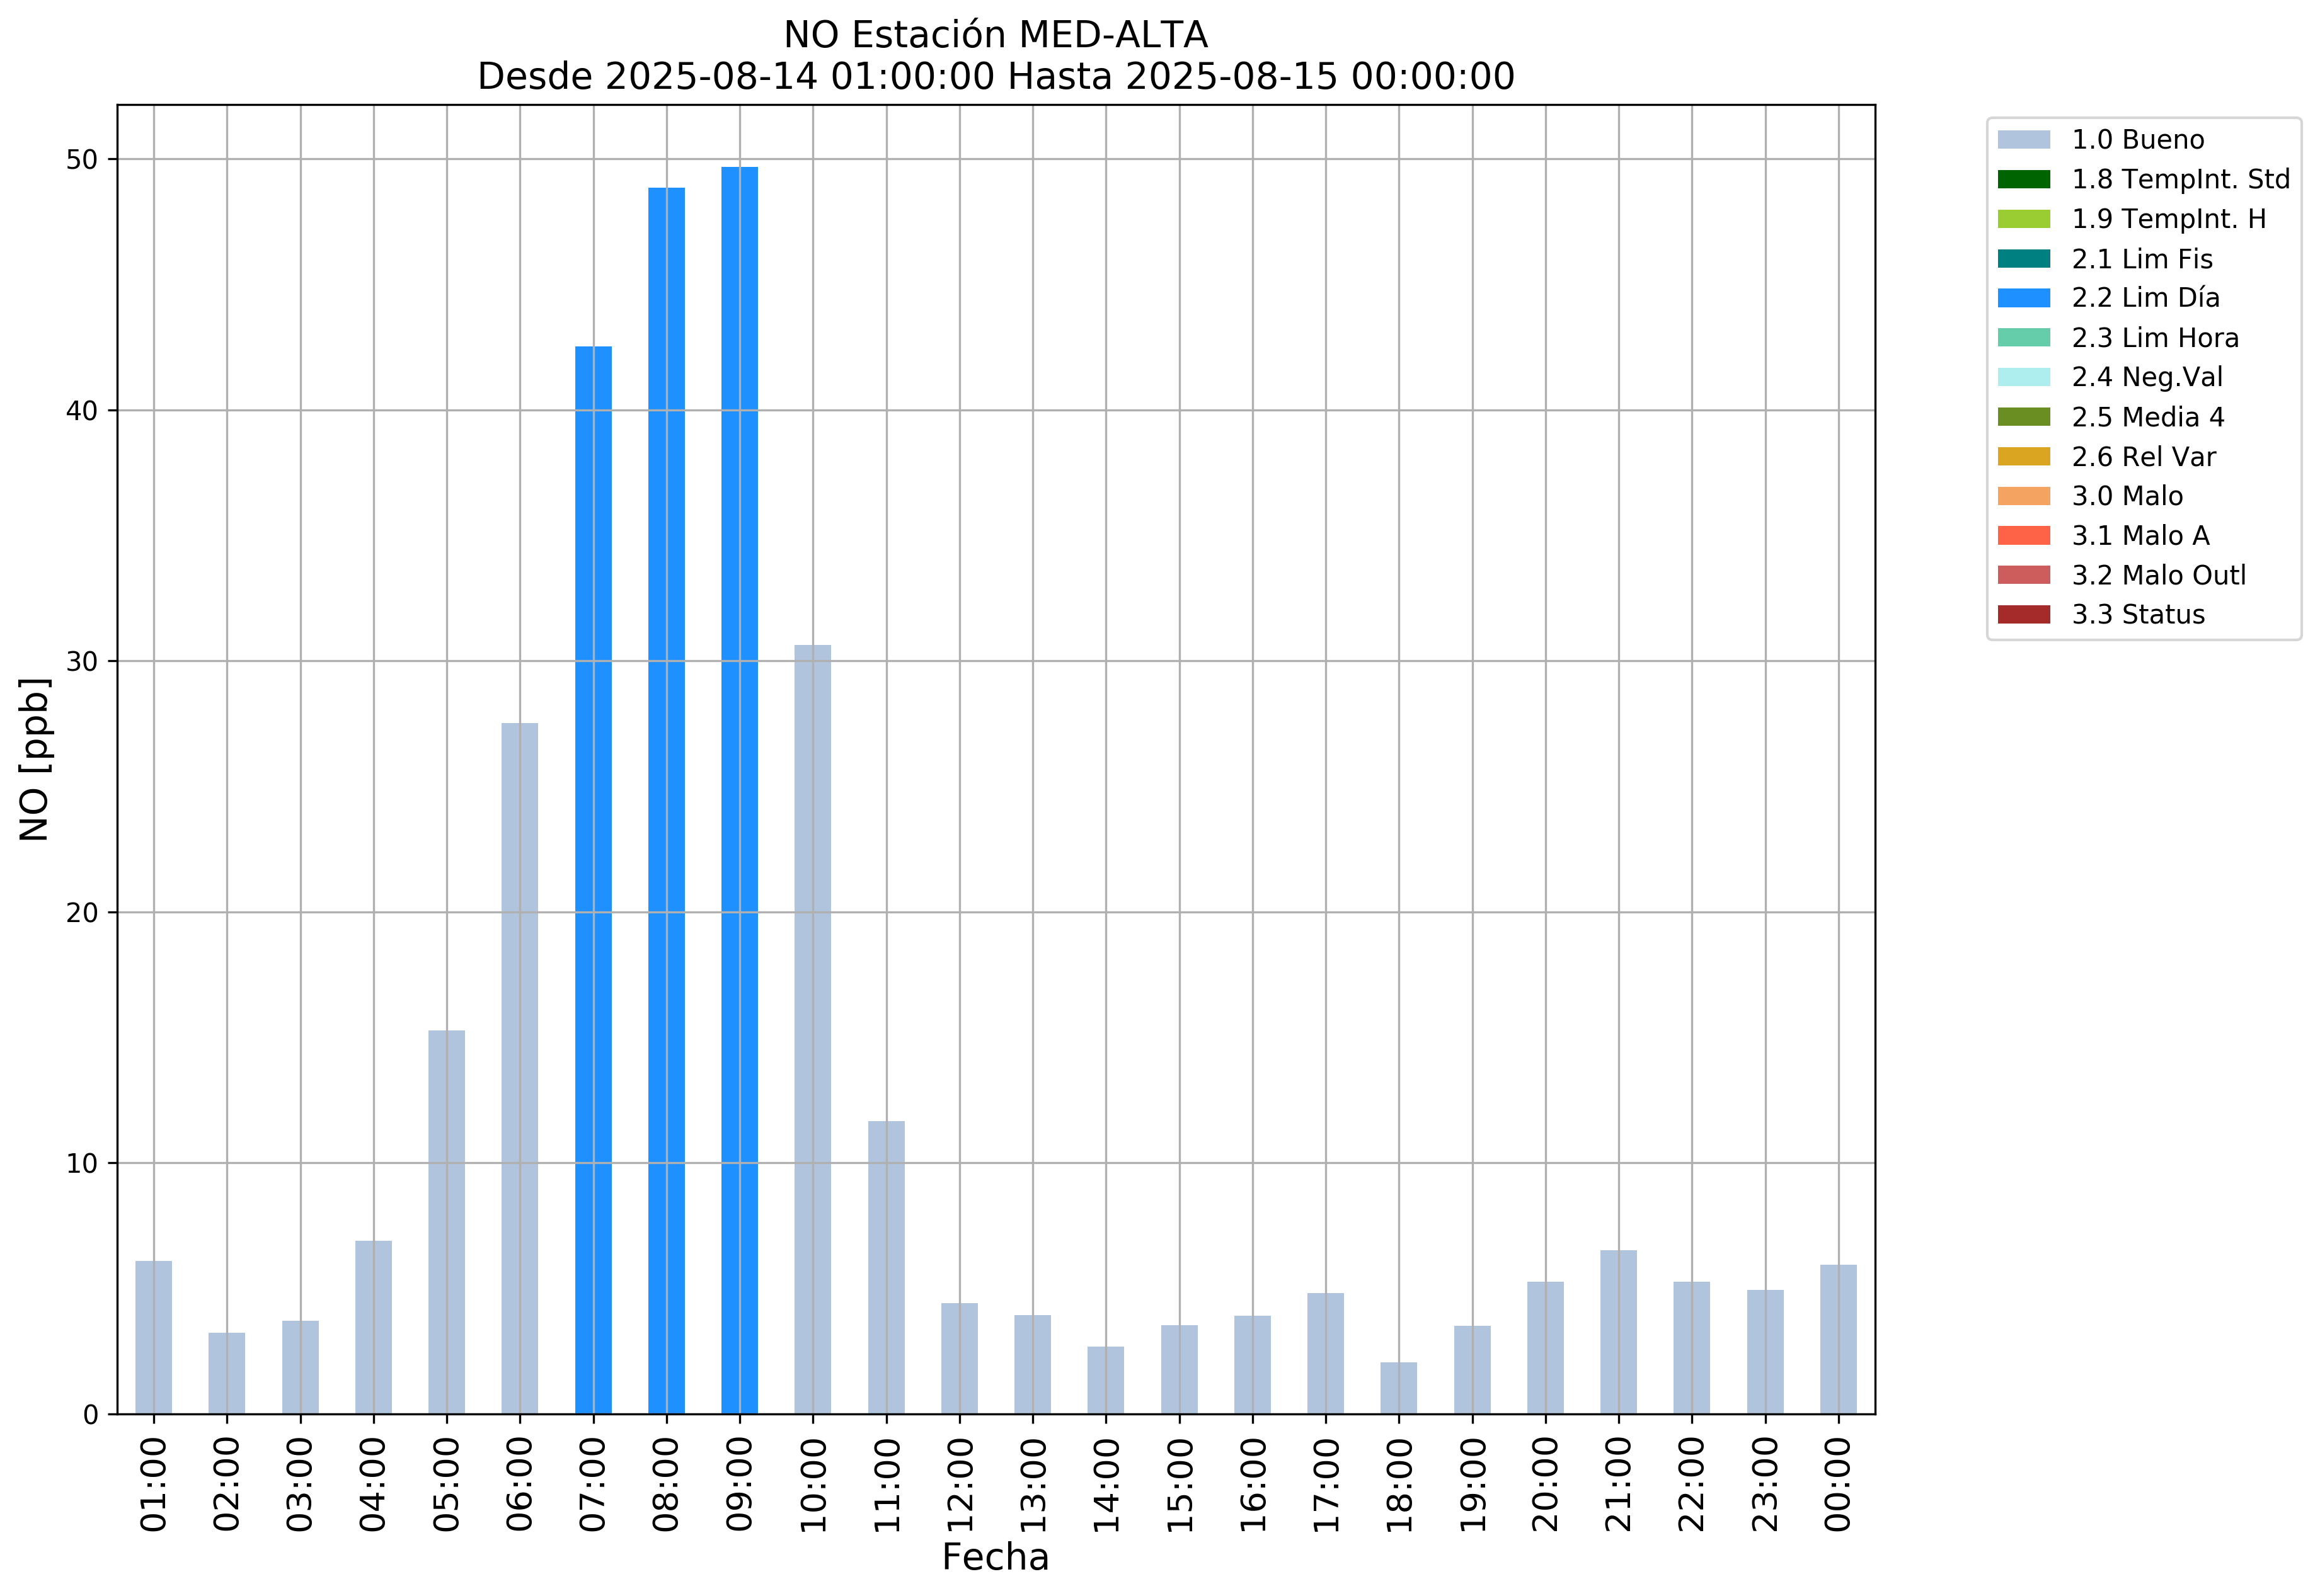Click the 2.3 Lim Hora legend label

pyautogui.click(x=2155, y=338)
